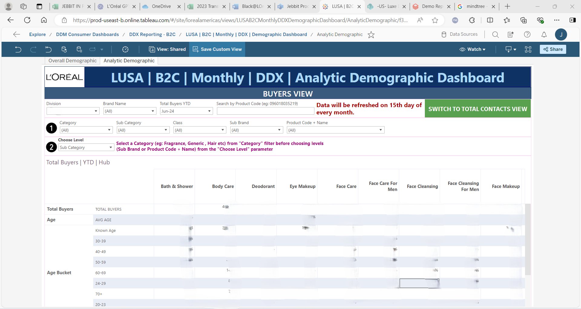Click the Tableau search magnifier icon
This screenshot has height=309, width=581.
pyautogui.click(x=495, y=35)
